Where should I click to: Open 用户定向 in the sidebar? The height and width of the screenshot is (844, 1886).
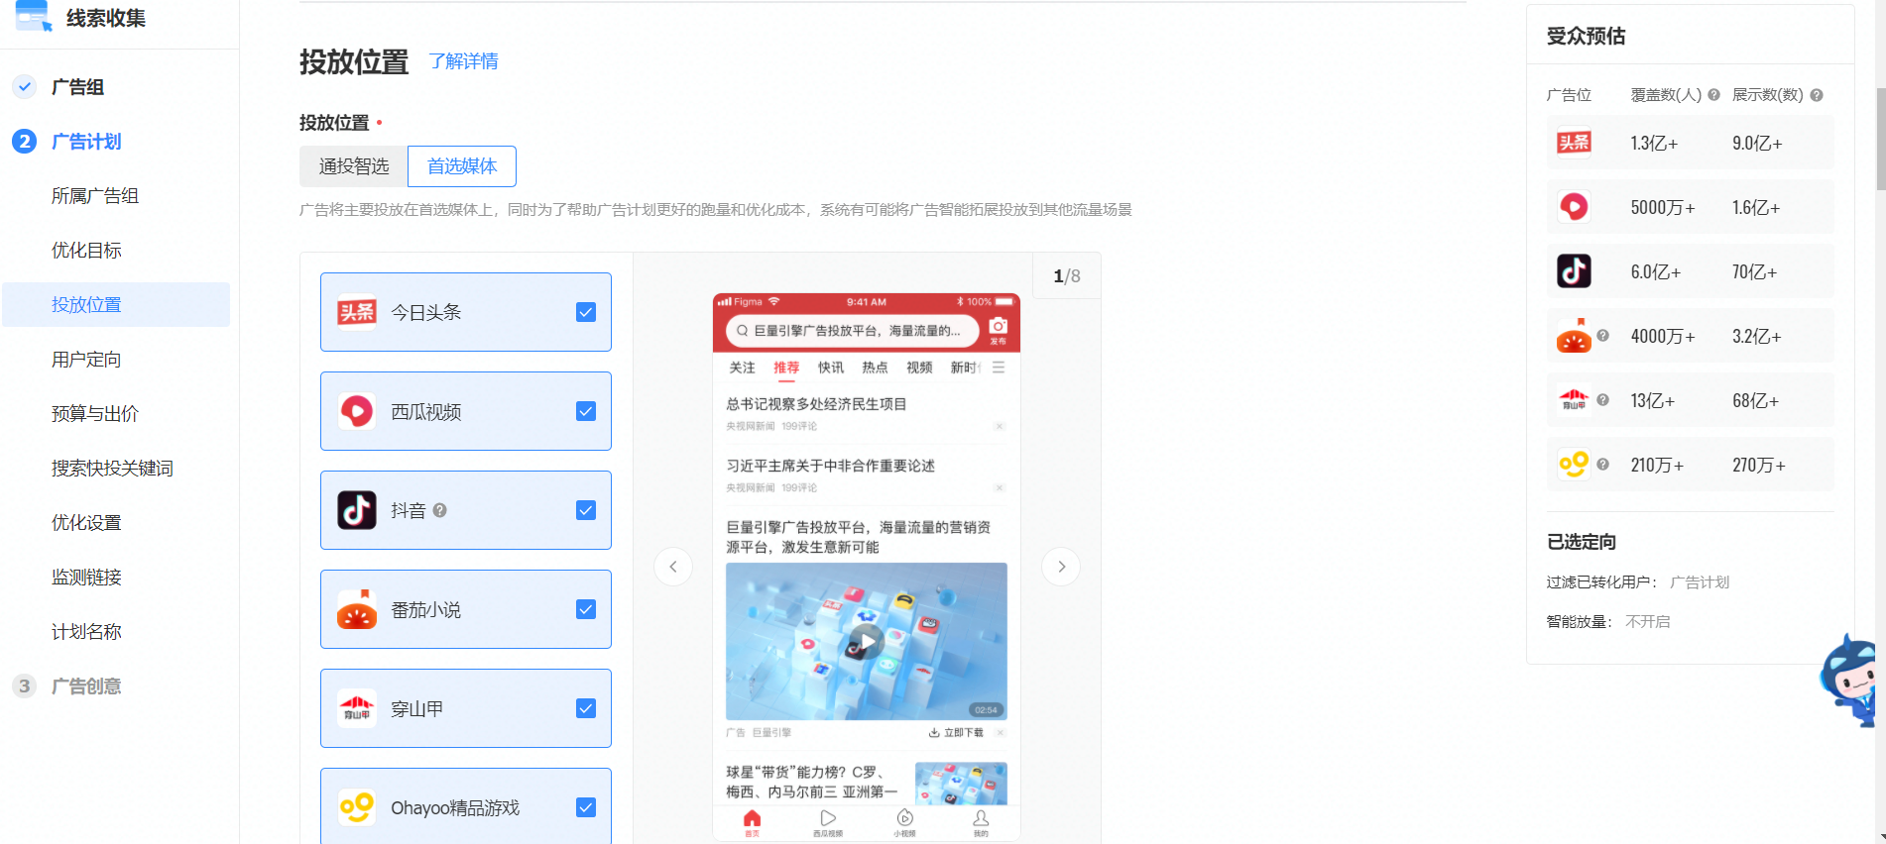86,360
